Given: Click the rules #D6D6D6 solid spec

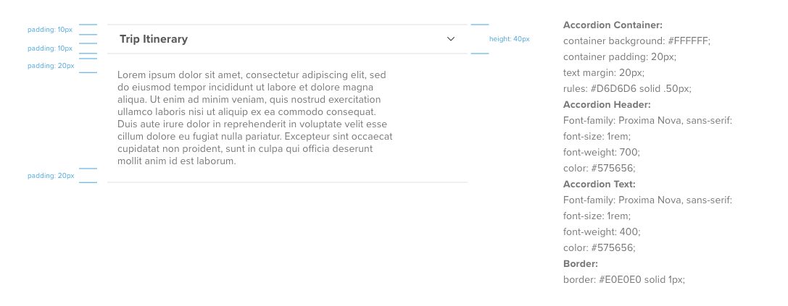Looking at the screenshot, I should pos(627,88).
